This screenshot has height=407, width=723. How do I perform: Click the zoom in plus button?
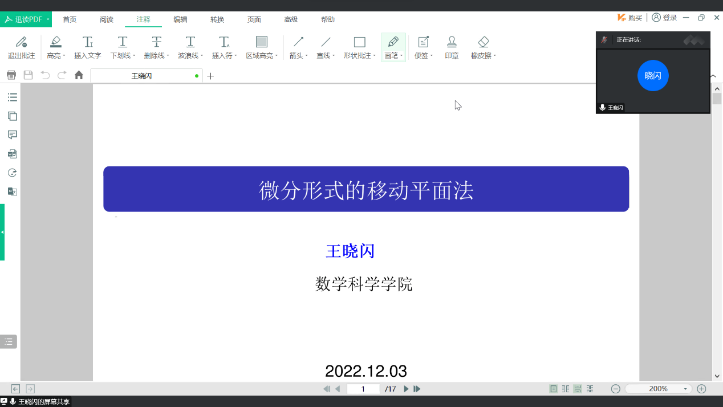[x=701, y=389]
